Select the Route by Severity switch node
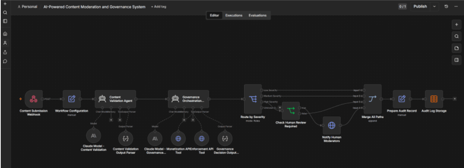The height and width of the screenshot is (168, 464). (x=253, y=99)
